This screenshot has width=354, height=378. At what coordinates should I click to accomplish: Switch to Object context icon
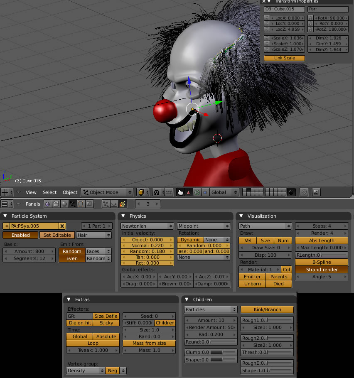73,204
